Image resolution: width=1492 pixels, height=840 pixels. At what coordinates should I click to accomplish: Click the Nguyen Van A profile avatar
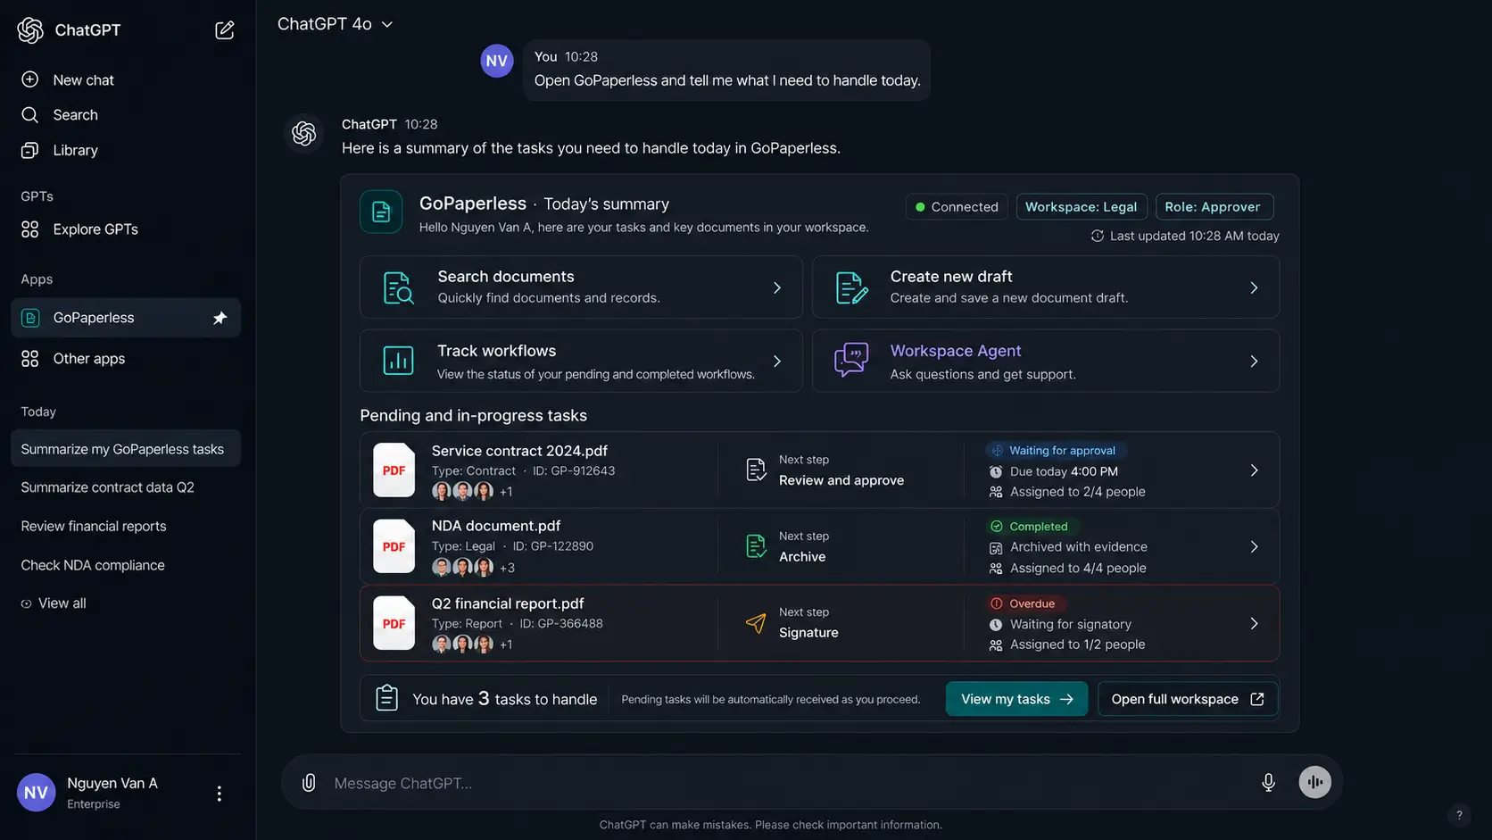click(37, 792)
